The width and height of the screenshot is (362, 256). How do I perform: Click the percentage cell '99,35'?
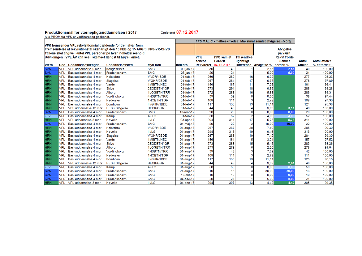(x=329, y=183)
